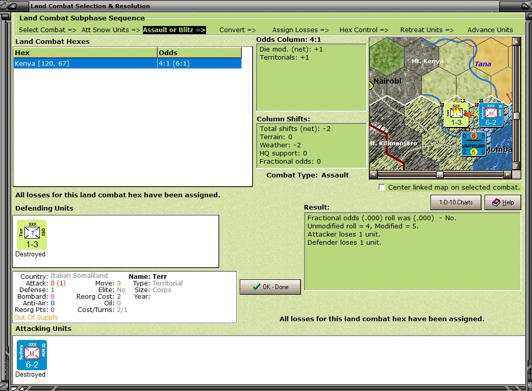Click the Select Combat => step
This screenshot has width=532, height=391.
point(47,30)
